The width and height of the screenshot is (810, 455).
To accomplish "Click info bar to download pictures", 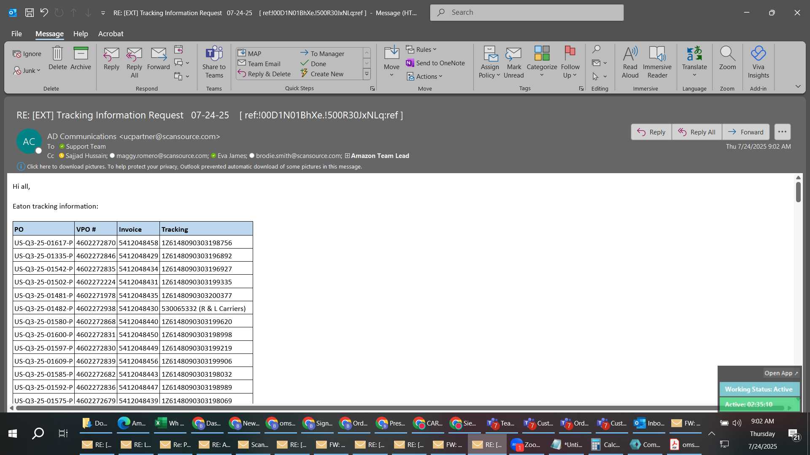I will [194, 167].
